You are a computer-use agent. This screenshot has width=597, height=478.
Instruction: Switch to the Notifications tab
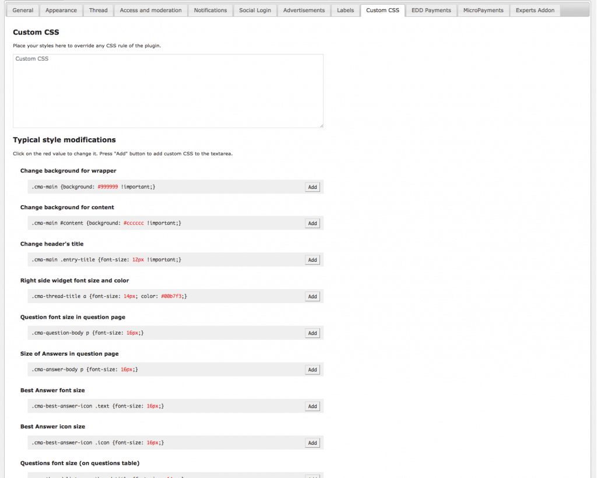point(210,10)
